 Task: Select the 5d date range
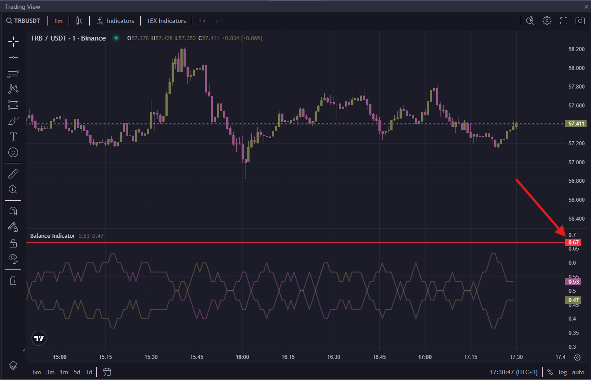(x=77, y=372)
